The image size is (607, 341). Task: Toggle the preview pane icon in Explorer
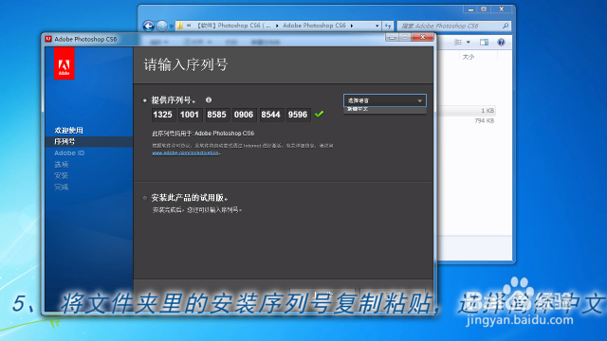pos(484,42)
